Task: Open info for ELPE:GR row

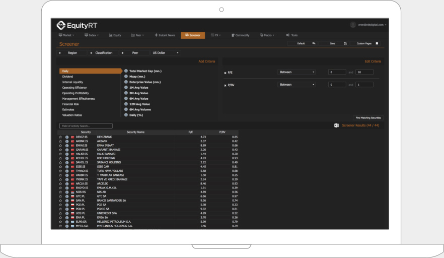Action: pos(67,222)
